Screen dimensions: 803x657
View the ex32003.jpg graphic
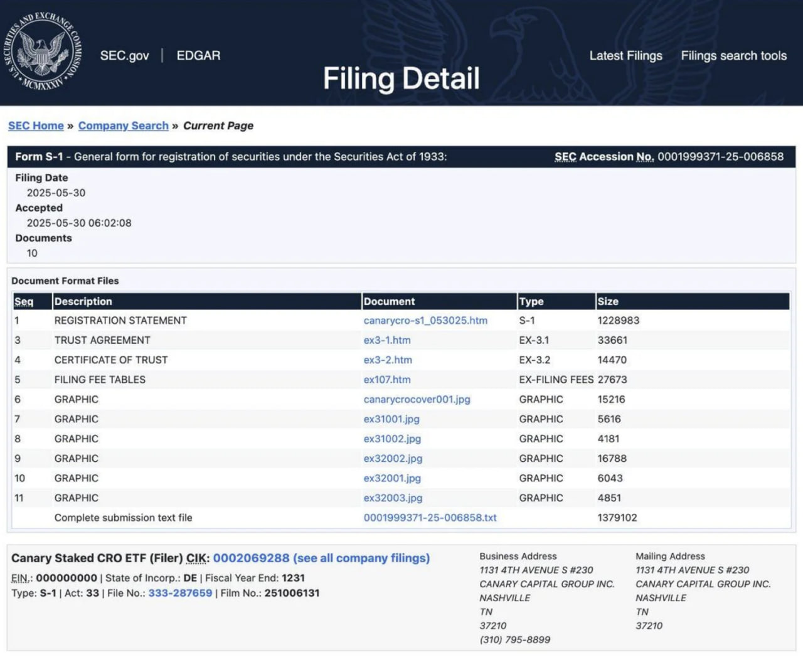[393, 498]
